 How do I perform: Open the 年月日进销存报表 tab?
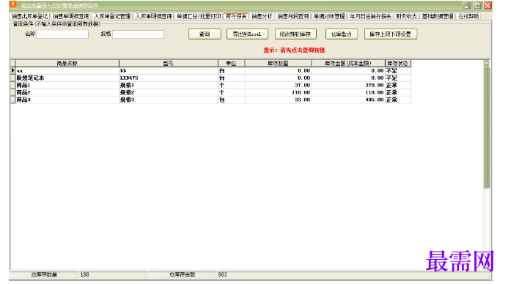pos(370,16)
